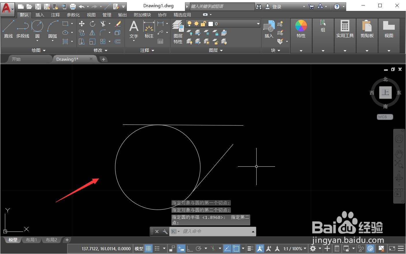Select the Arc (圆弧) tool icon
This screenshot has width=406, height=254.
[53, 26]
